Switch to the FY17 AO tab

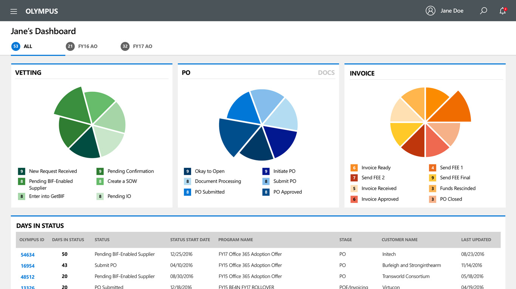[x=142, y=46]
